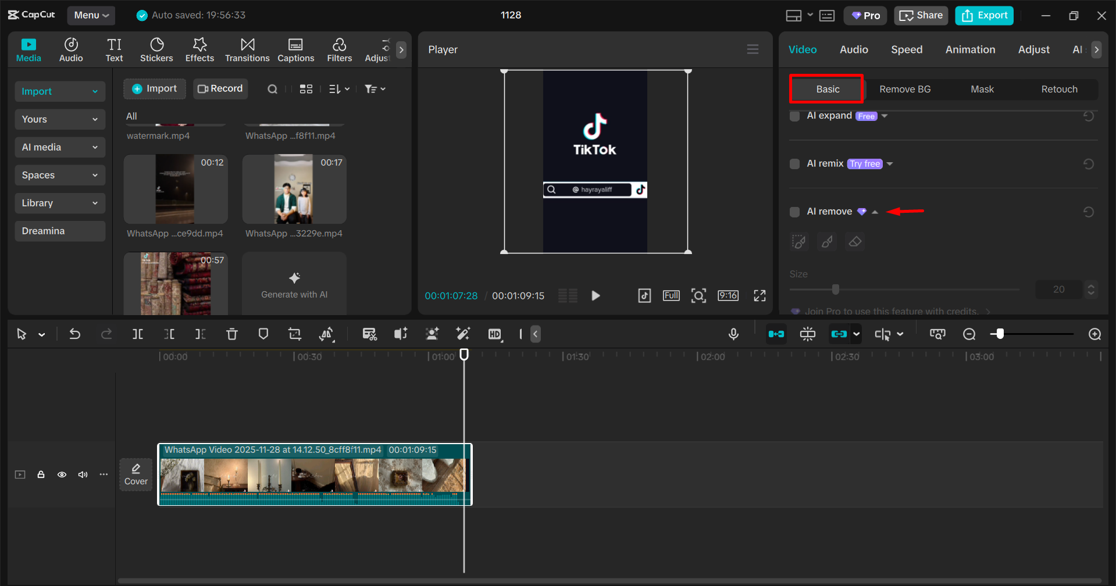Click the Record button

[220, 89]
